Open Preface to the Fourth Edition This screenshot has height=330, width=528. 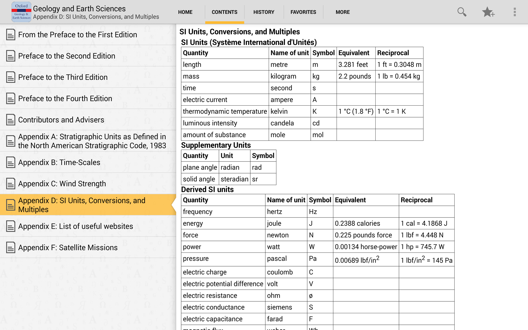point(65,98)
